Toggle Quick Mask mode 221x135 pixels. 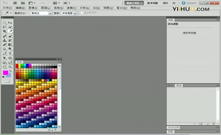tap(8, 81)
